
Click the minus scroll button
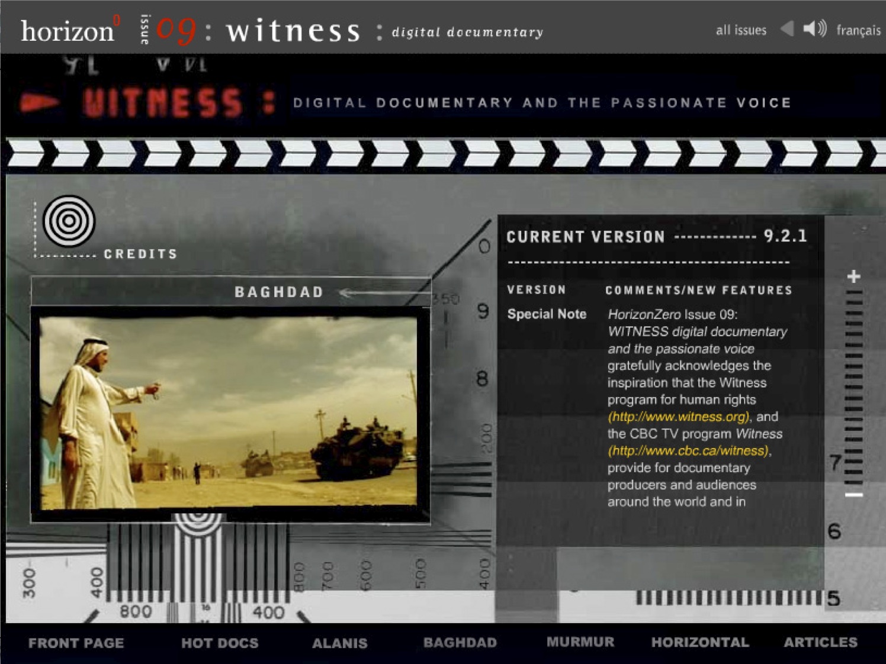tap(853, 495)
